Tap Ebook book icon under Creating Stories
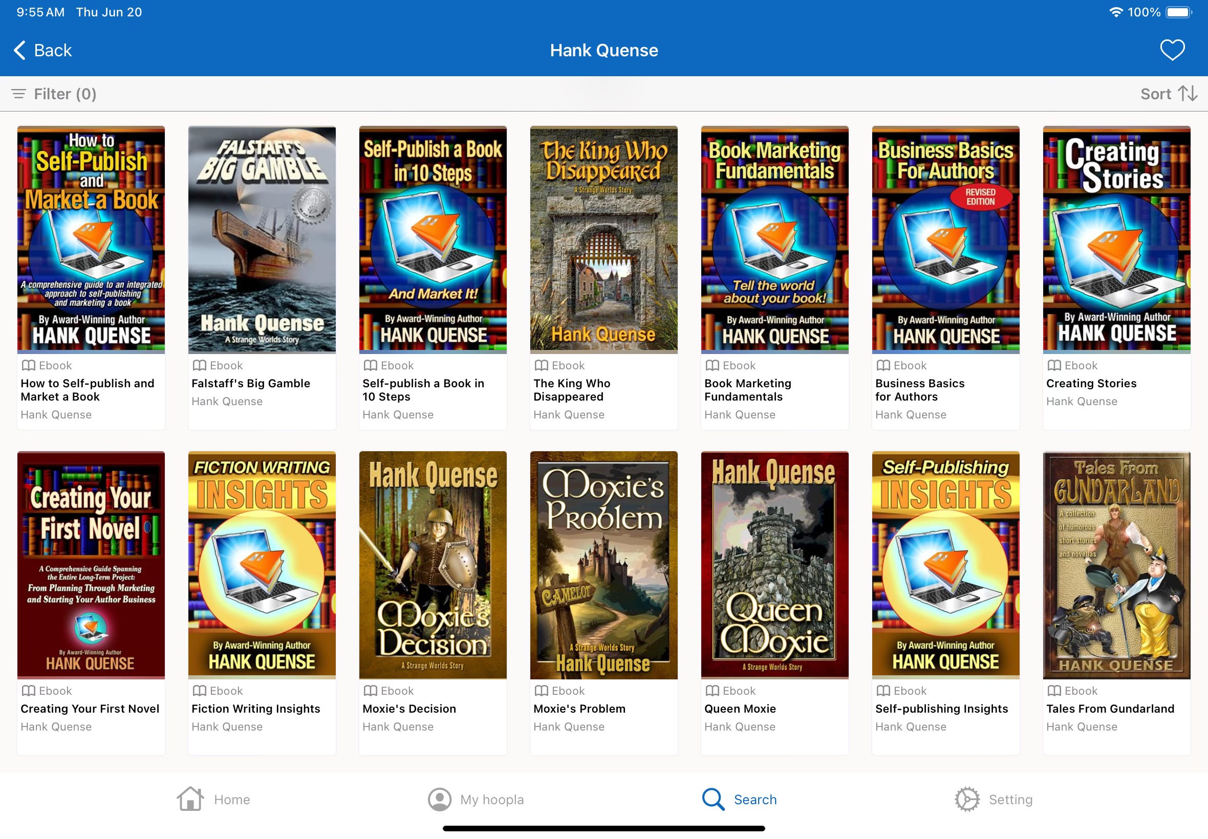 click(x=1054, y=365)
